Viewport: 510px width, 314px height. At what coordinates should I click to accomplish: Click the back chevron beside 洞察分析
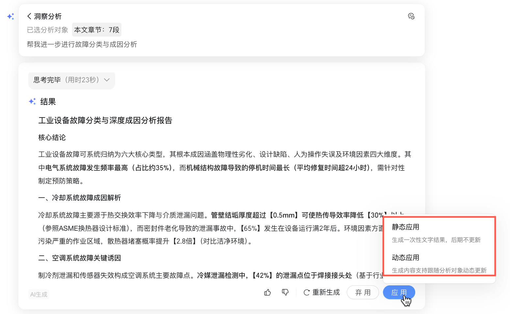click(29, 16)
